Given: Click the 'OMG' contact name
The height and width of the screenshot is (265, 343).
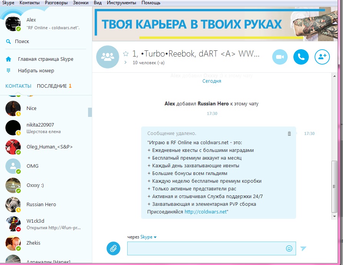Looking at the screenshot, I should [32, 166].
